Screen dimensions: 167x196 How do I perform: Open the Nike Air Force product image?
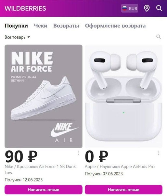[x=44, y=96]
